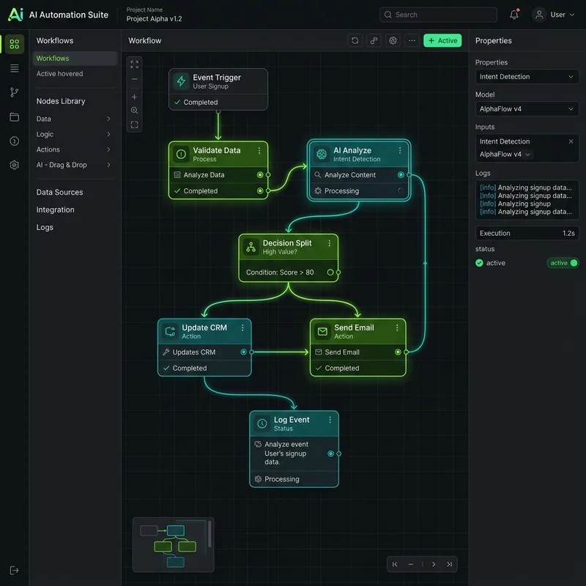
Task: Click the Execution 1.2s field
Action: point(527,233)
